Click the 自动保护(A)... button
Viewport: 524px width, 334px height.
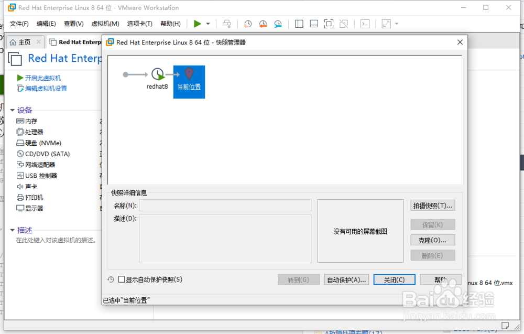346,280
